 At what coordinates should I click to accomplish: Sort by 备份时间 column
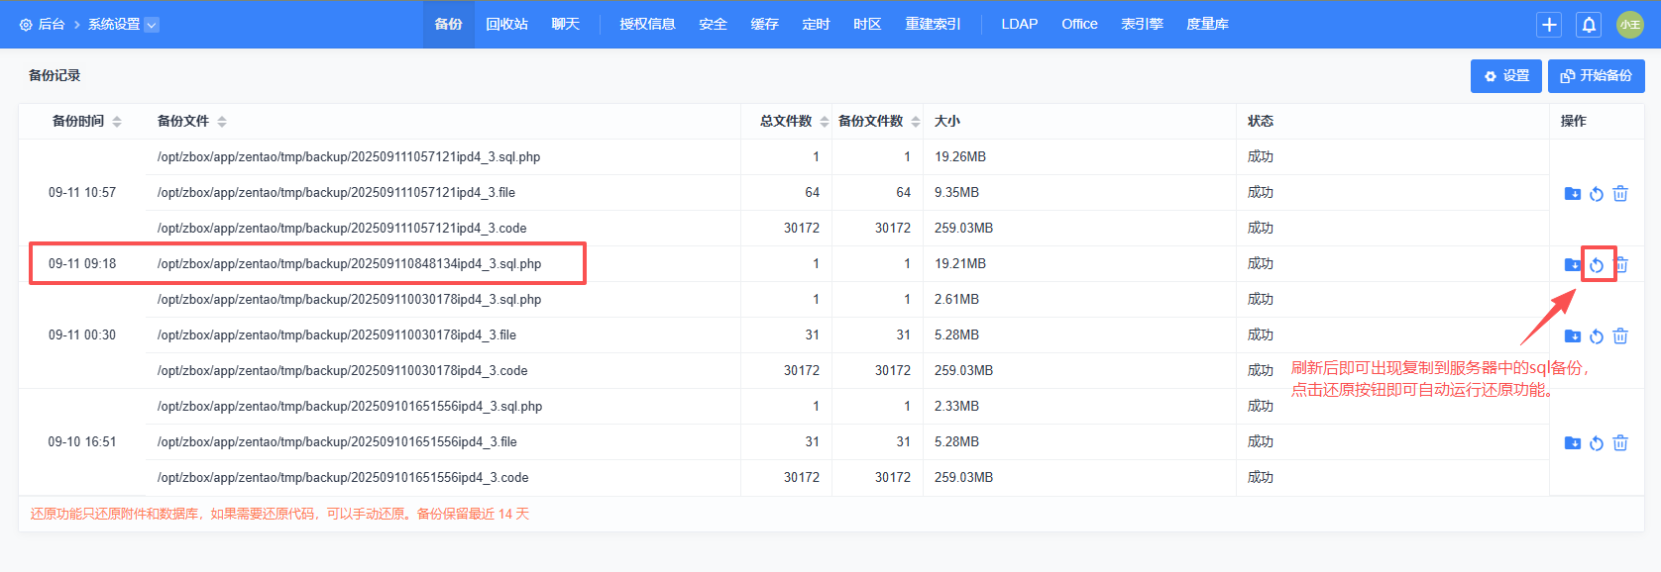[x=116, y=122]
